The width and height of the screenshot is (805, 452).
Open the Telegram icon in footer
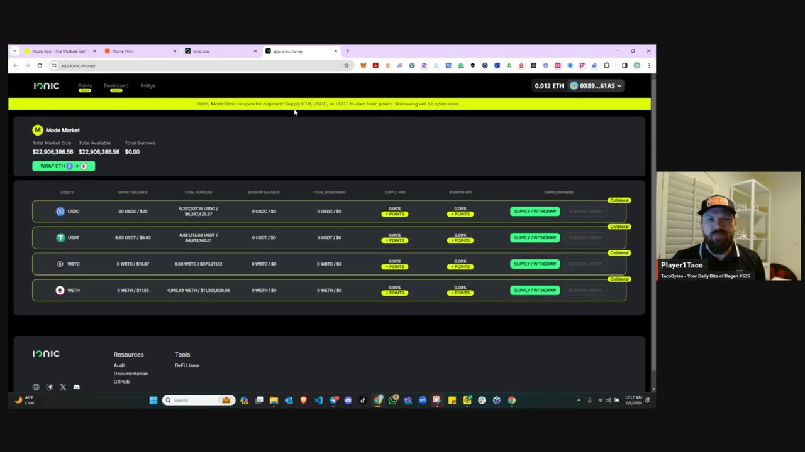pos(50,387)
